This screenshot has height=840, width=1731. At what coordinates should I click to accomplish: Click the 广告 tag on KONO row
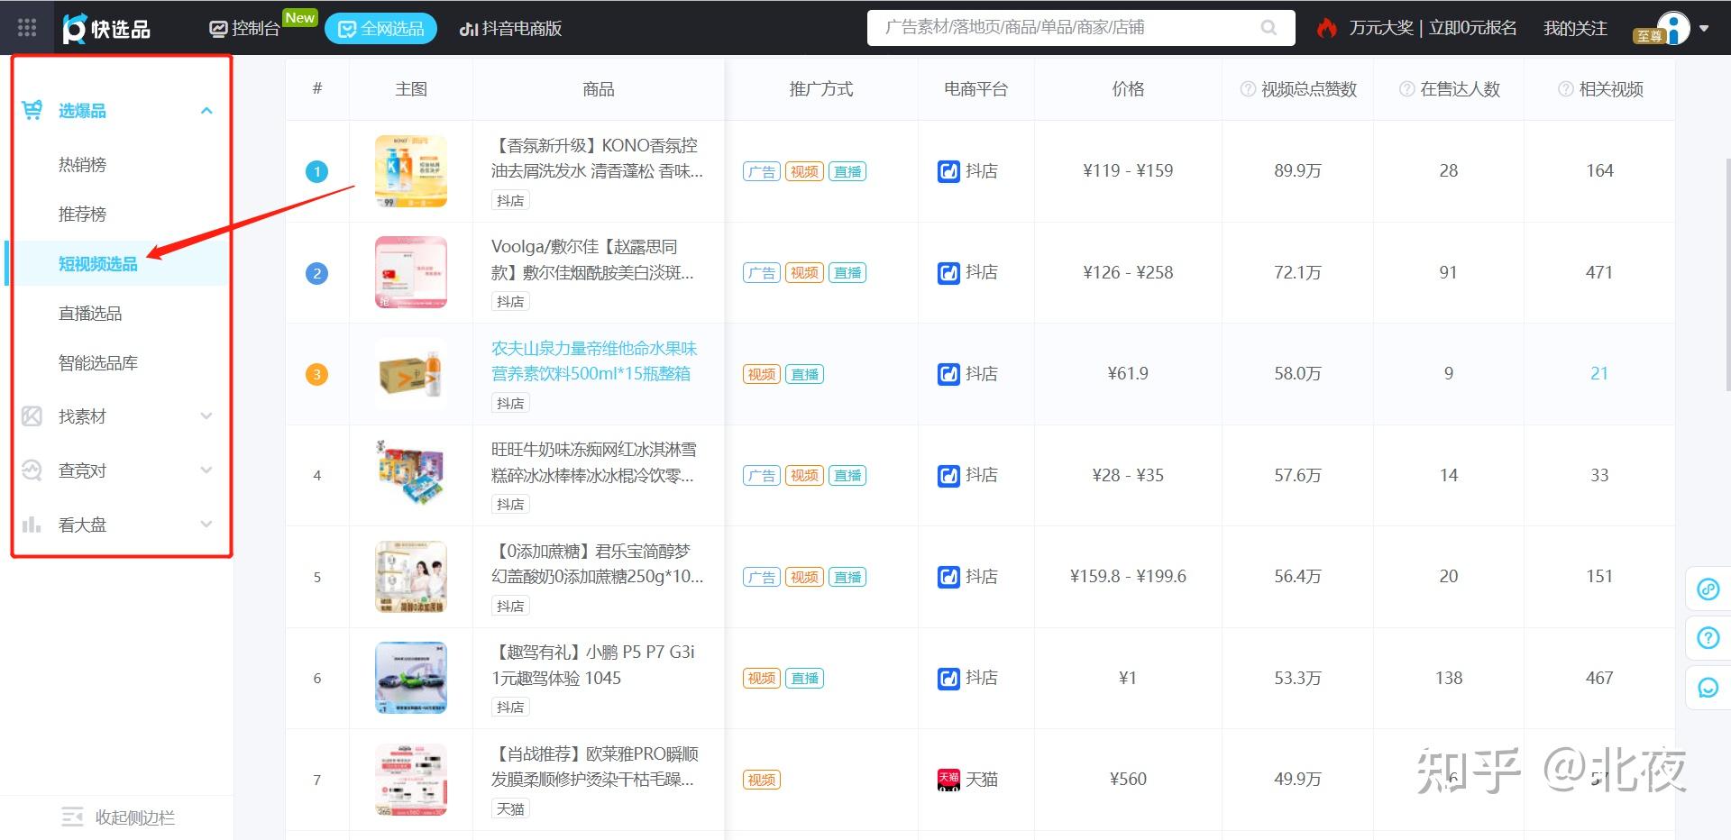[761, 171]
